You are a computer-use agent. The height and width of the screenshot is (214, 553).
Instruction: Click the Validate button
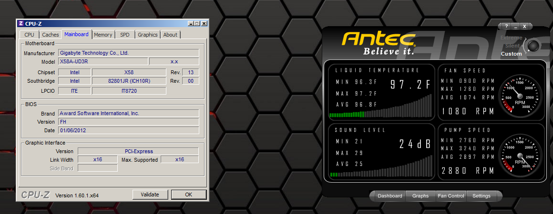pyautogui.click(x=150, y=195)
